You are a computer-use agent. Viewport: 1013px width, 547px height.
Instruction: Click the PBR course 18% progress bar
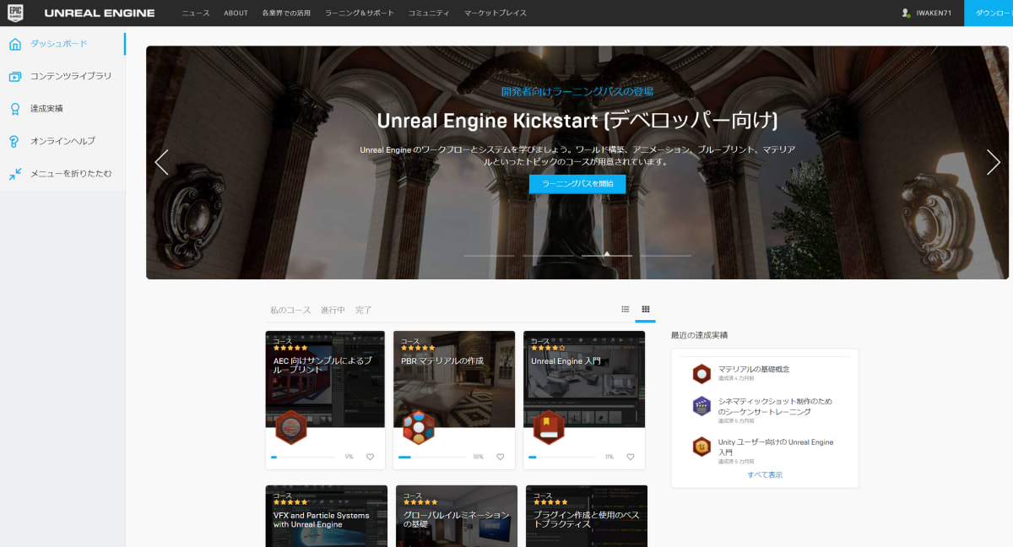[x=431, y=457]
